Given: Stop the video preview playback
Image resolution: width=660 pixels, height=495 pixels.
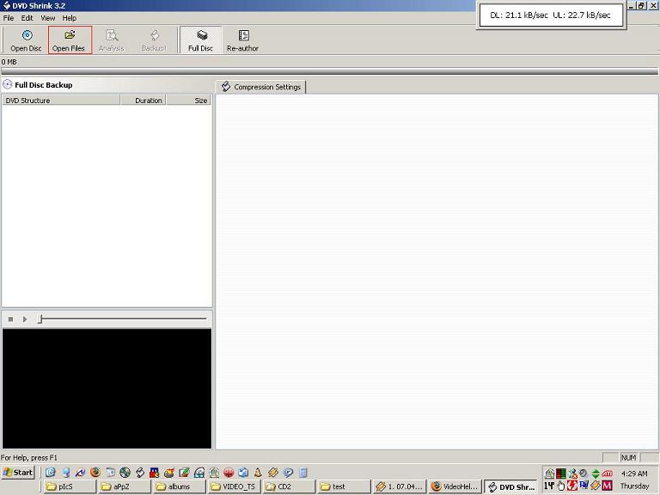Looking at the screenshot, I should [x=10, y=320].
